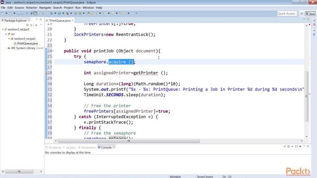This screenshot has height=178, width=317.
Task: Click the Debug bug toolbar icon
Action: point(52,13)
